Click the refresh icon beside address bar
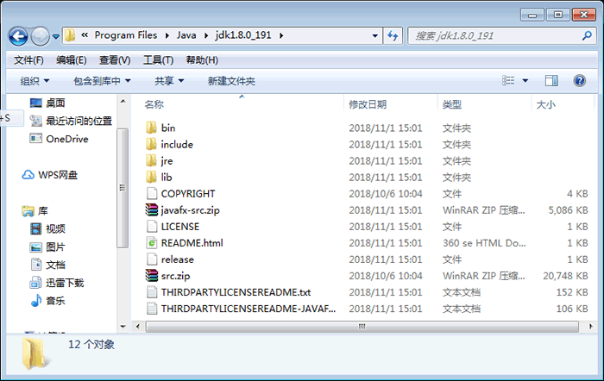The image size is (604, 381). (393, 36)
